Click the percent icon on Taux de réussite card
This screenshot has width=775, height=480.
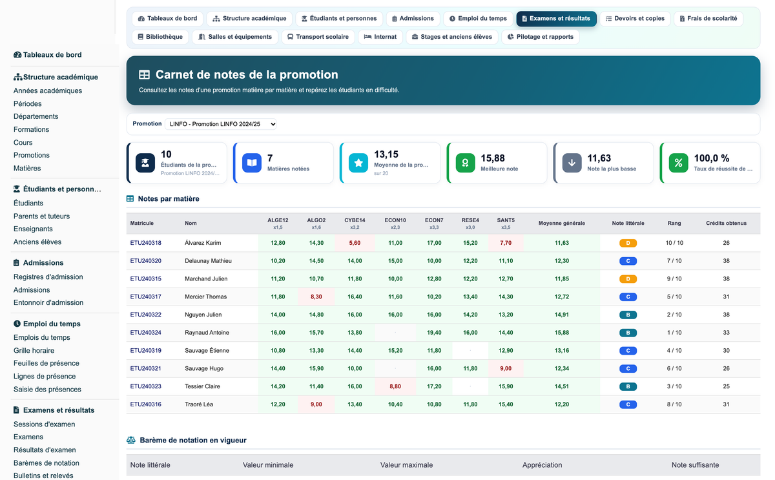678,163
